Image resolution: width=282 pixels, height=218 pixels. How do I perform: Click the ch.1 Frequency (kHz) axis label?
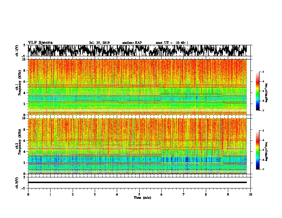pyautogui.click(x=19, y=83)
